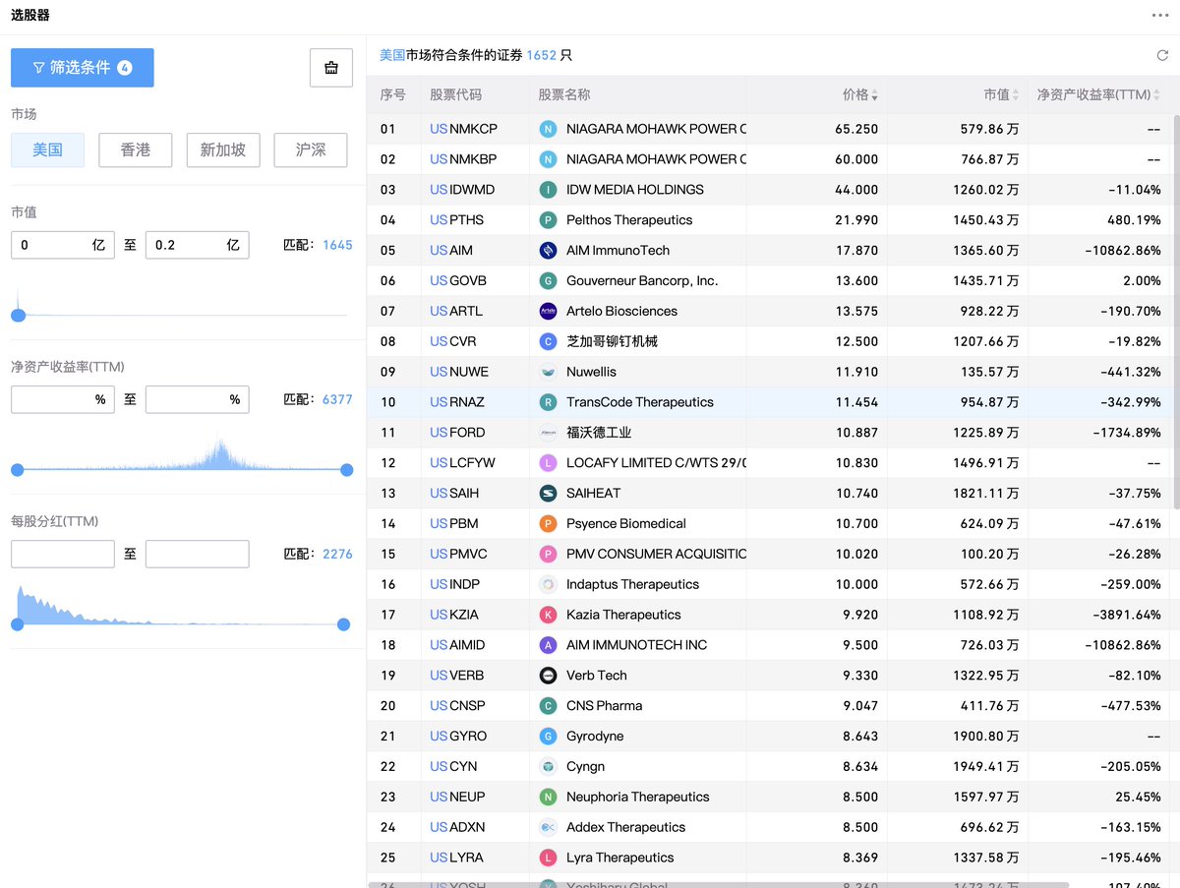
Task: Click the Cyngn logo icon
Action: click(549, 767)
